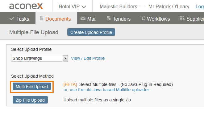Click the aconex logo
Screen dimensions: 204x118
coord(26,6)
